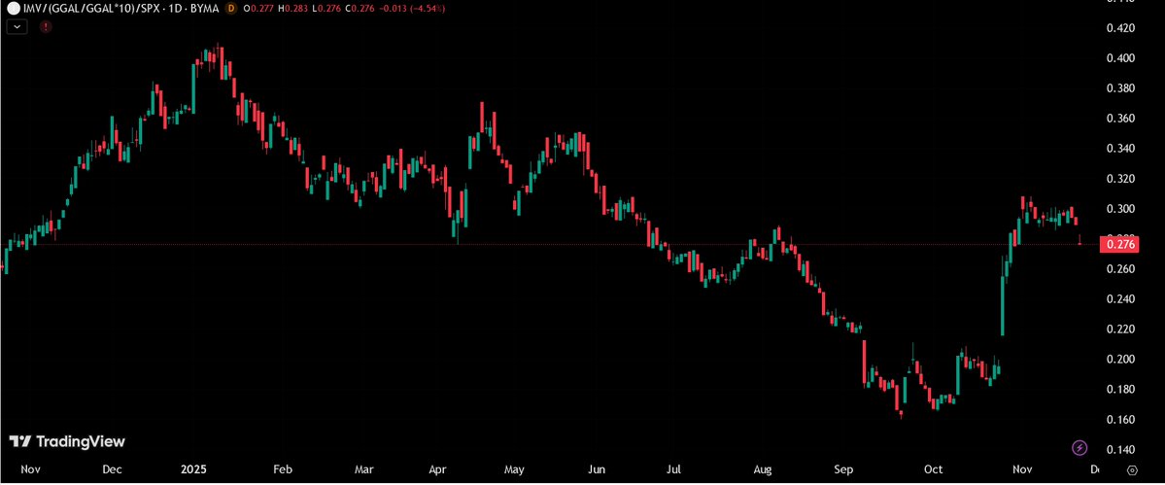Click the 0.320 price axis label

point(1119,179)
